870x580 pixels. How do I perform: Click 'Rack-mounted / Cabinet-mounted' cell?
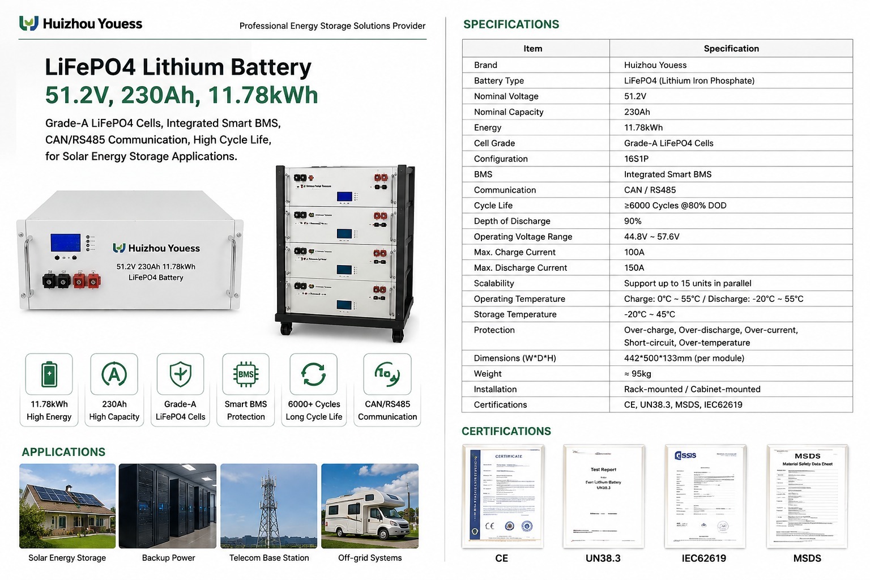[x=692, y=389]
